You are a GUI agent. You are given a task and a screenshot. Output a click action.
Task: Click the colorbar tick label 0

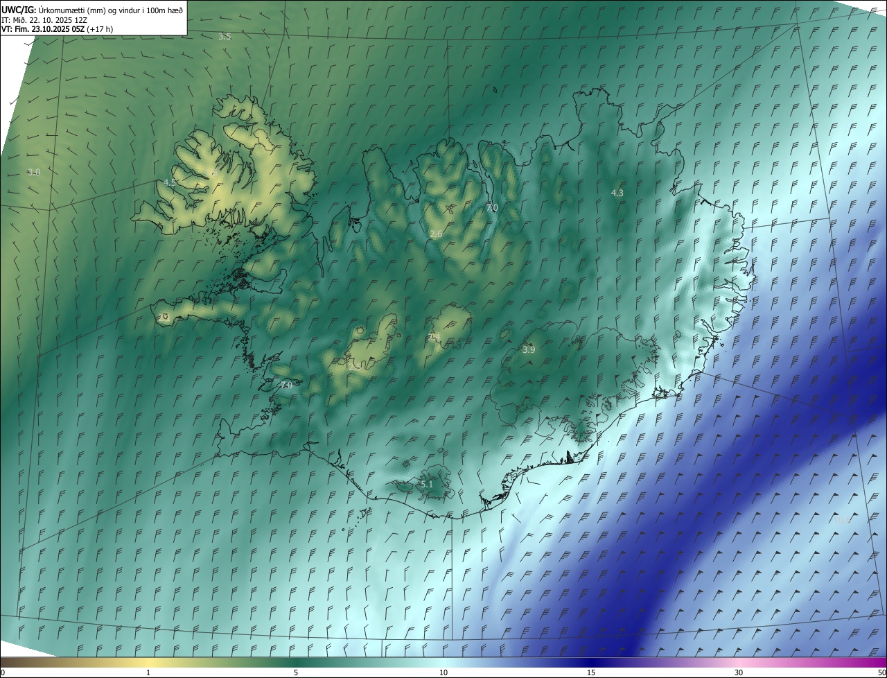click(3, 672)
